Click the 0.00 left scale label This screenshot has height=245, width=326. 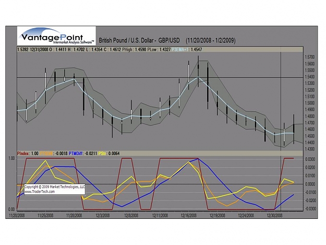11,209
